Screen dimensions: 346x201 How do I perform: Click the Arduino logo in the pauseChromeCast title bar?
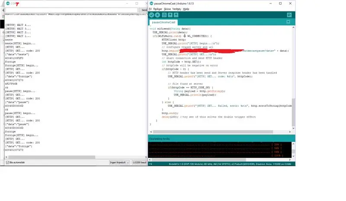click(x=151, y=3)
